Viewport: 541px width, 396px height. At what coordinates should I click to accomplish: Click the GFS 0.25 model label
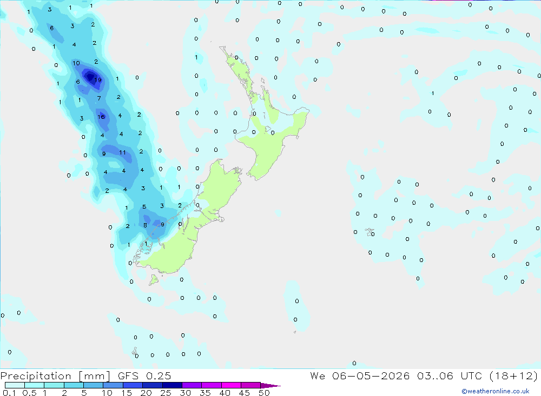(x=144, y=375)
